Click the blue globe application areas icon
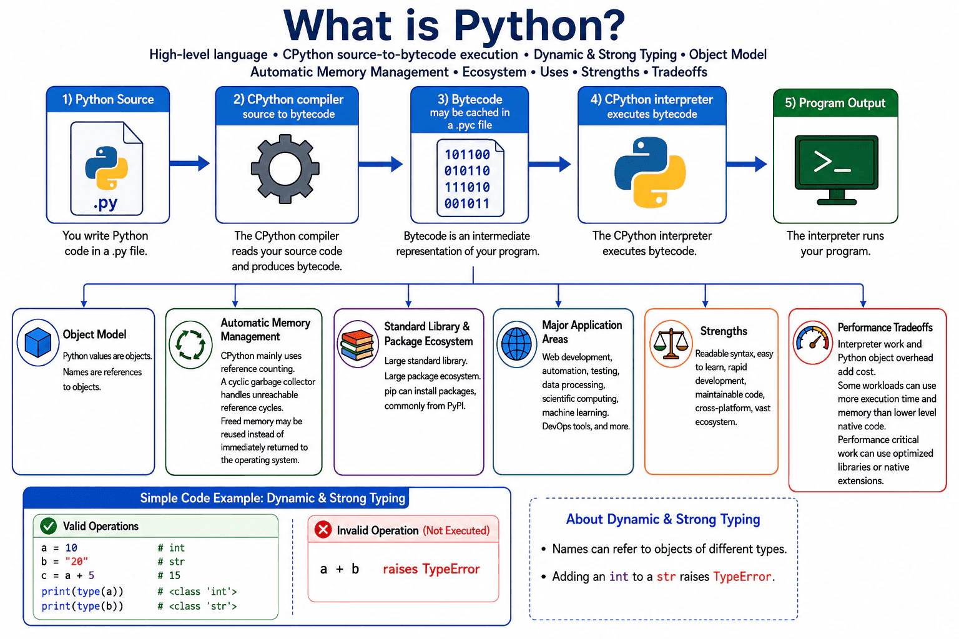Image resolution: width=959 pixels, height=639 pixels. [x=517, y=344]
